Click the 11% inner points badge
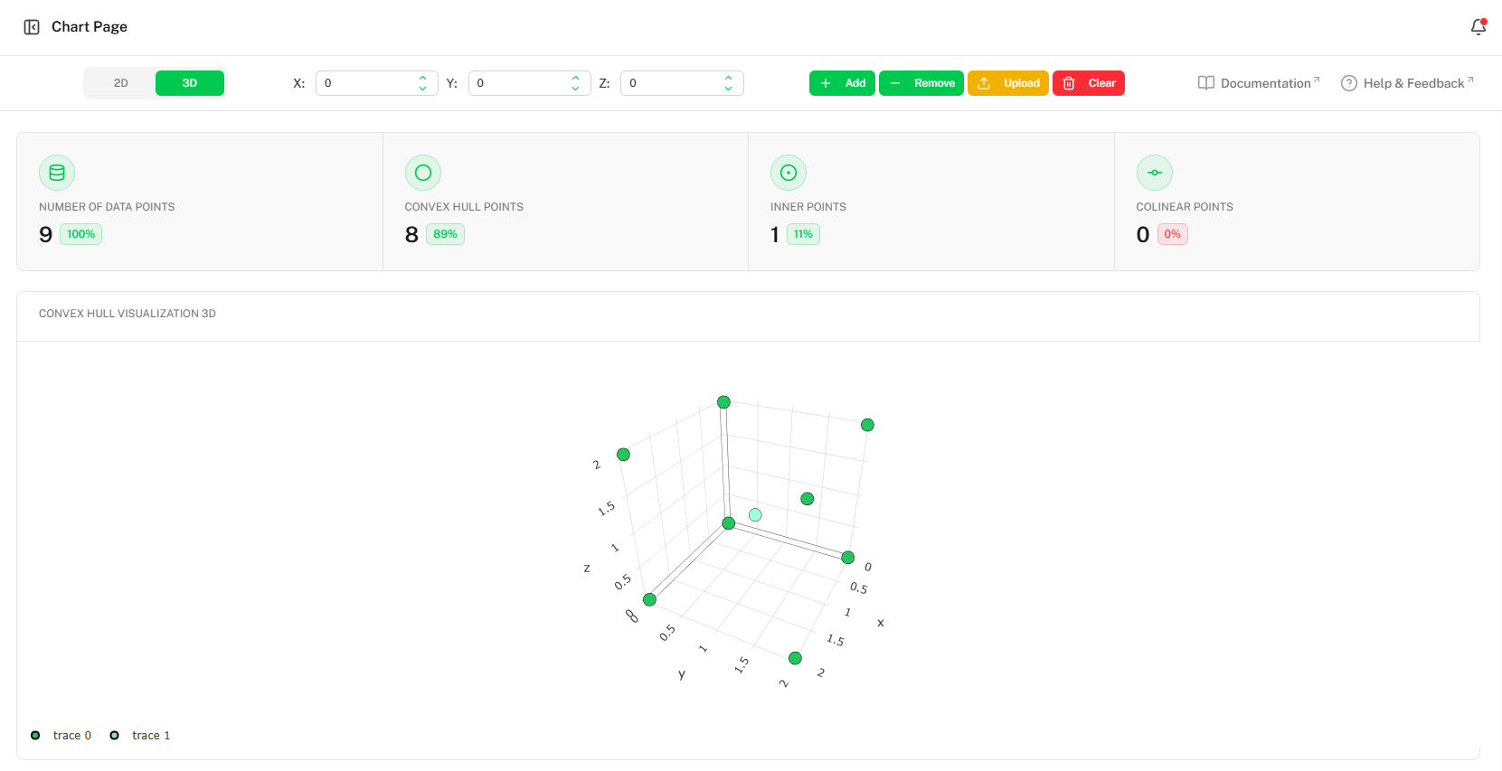The image size is (1502, 771). (x=803, y=234)
